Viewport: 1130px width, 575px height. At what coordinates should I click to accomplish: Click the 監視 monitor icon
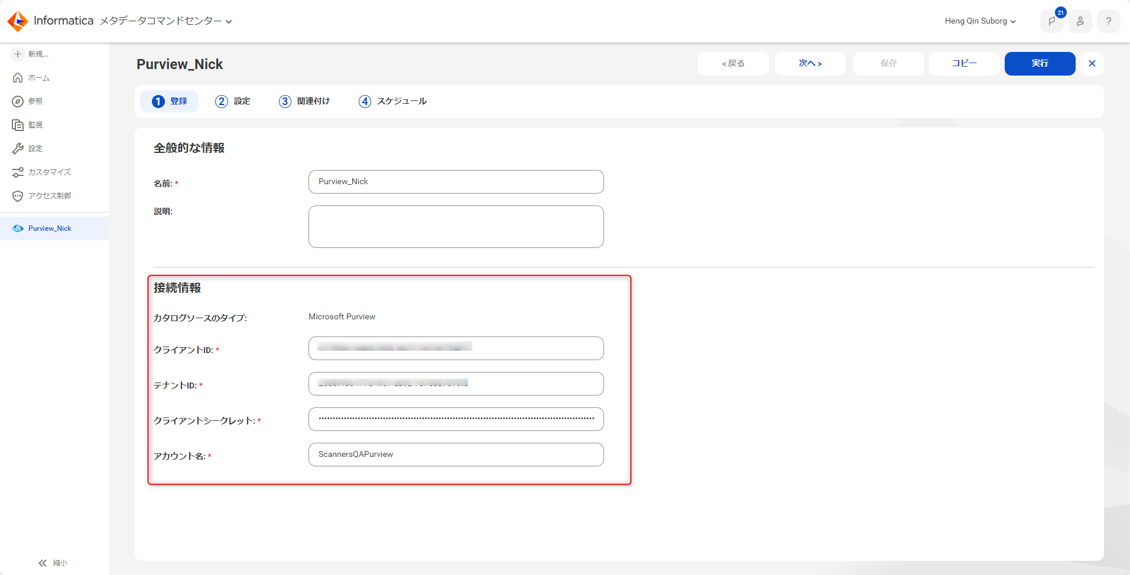(x=18, y=125)
